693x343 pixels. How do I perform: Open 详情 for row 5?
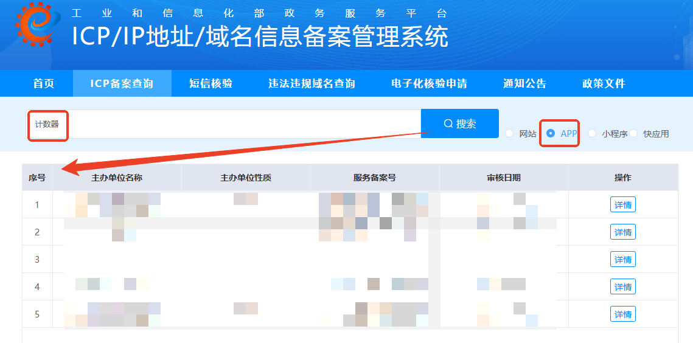click(x=623, y=314)
